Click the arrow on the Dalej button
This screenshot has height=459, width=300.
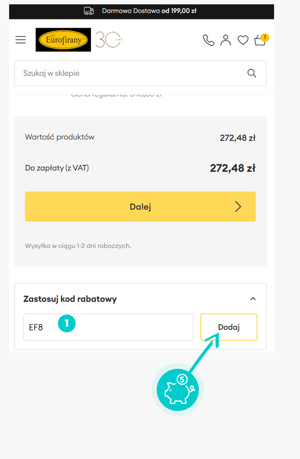click(238, 207)
